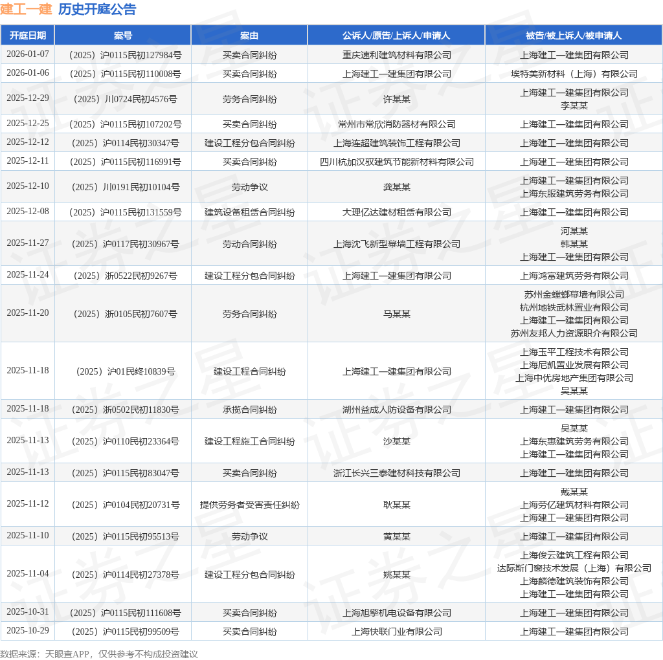
Task: Click the 案由 column header
Action: coord(249,36)
